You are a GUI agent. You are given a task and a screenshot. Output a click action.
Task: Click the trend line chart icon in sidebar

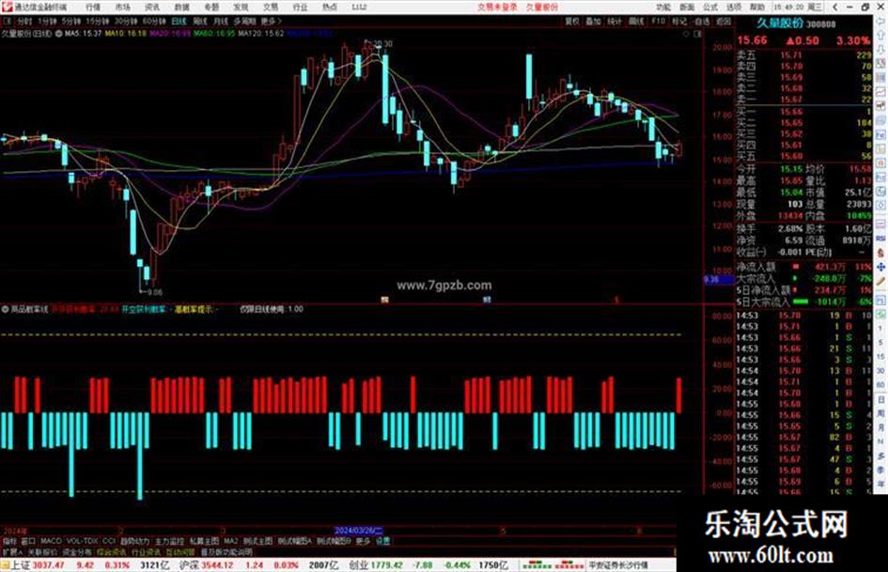click(881, 90)
